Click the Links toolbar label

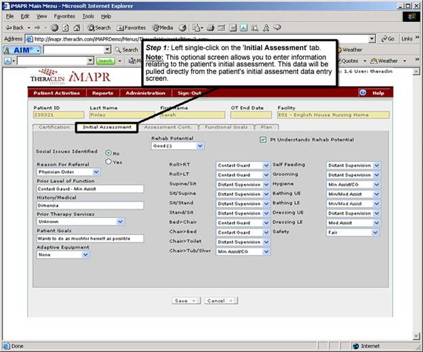(407, 39)
